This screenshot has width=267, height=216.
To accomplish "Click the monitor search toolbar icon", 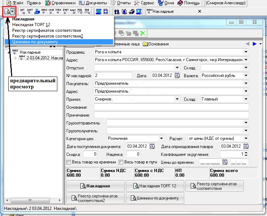I will point(139,11).
